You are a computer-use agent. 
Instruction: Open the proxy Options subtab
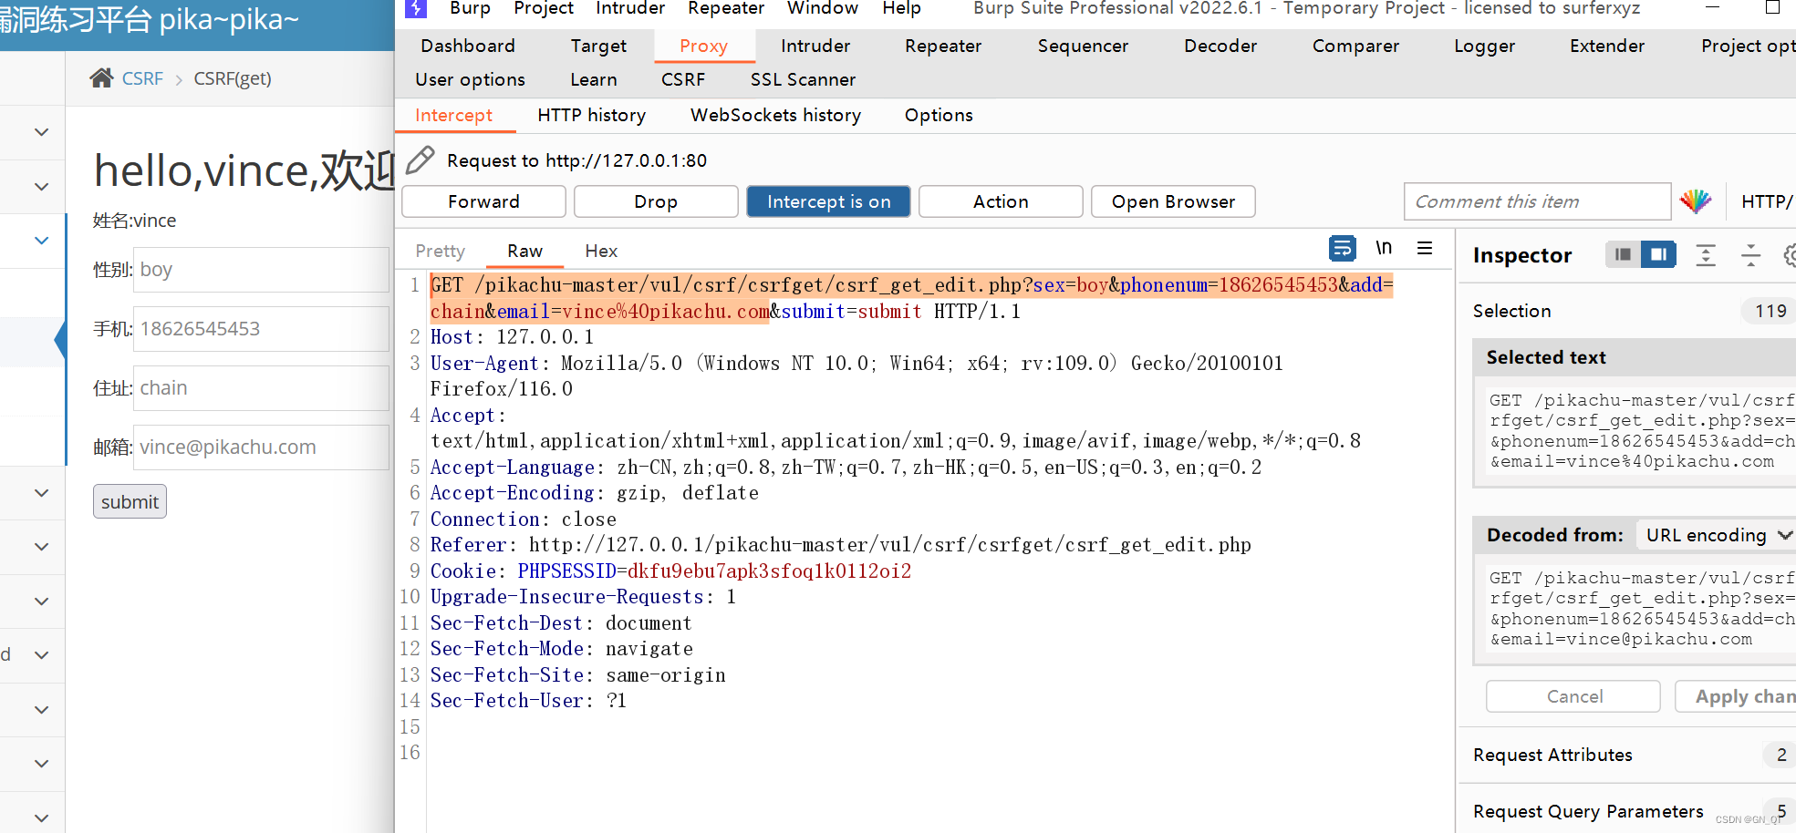coord(939,115)
